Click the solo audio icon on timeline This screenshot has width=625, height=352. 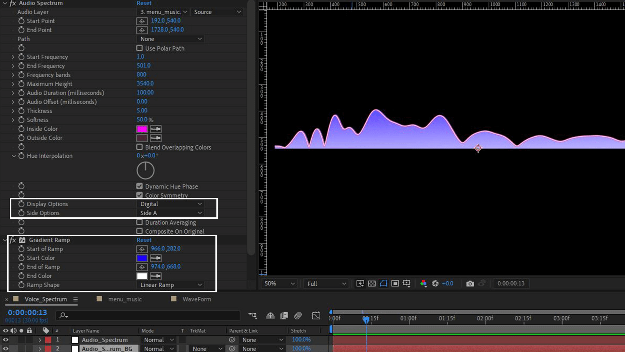click(x=21, y=330)
